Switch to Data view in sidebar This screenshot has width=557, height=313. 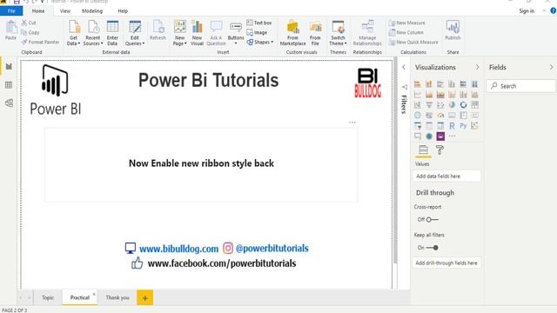[x=9, y=85]
